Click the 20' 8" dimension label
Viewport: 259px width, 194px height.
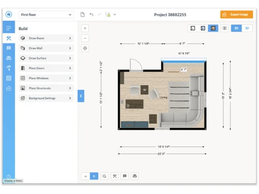pos(161,154)
